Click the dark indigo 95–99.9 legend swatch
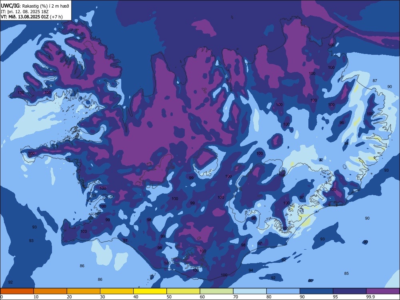This screenshot has width=400, height=300. (x=350, y=291)
